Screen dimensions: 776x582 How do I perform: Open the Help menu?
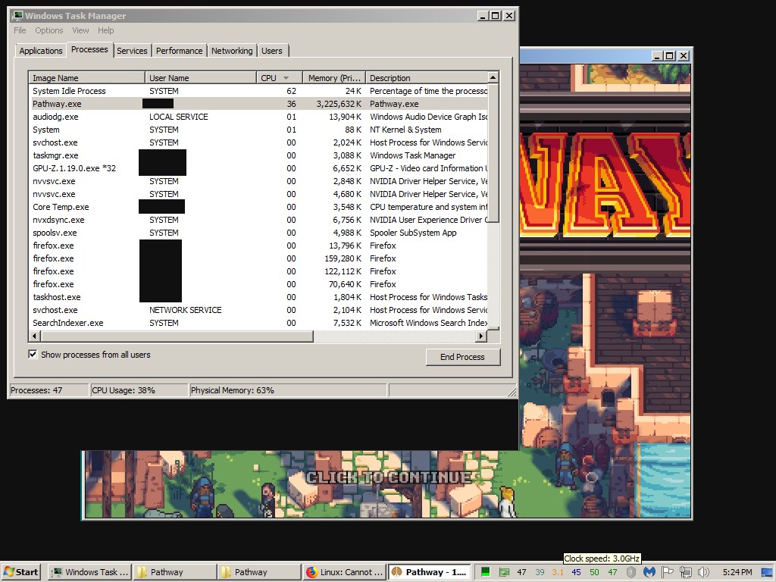coord(106,30)
